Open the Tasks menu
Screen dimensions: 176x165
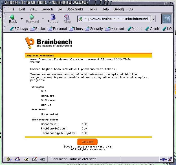click(92, 9)
